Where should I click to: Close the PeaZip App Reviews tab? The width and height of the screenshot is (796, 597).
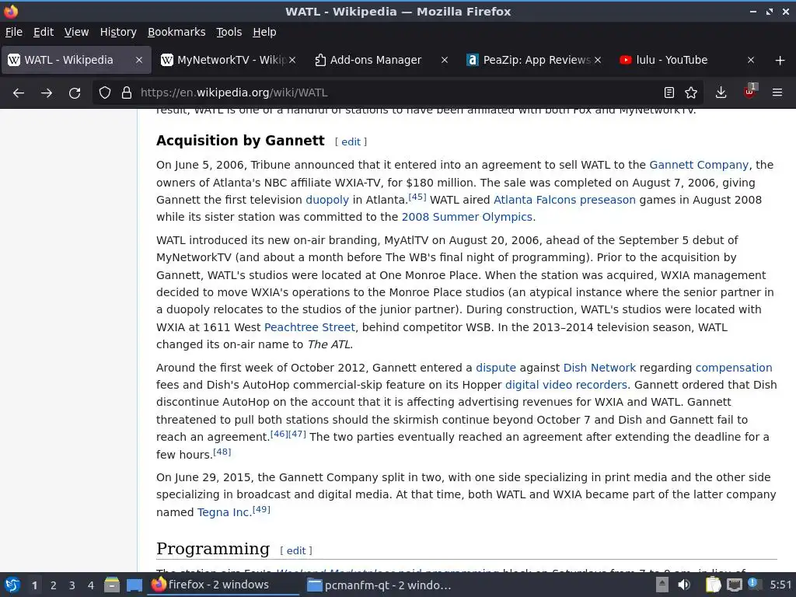[598, 61]
